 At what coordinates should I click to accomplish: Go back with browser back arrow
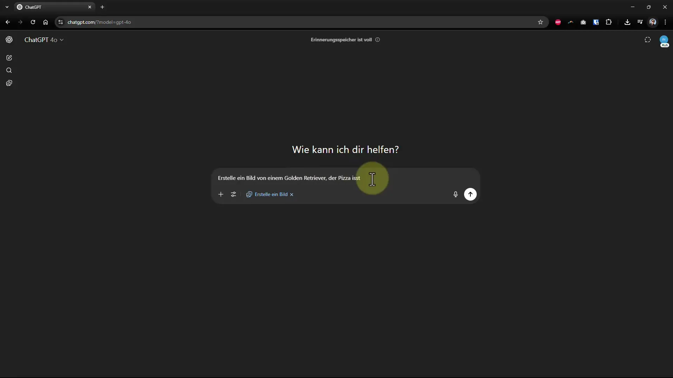tap(8, 22)
